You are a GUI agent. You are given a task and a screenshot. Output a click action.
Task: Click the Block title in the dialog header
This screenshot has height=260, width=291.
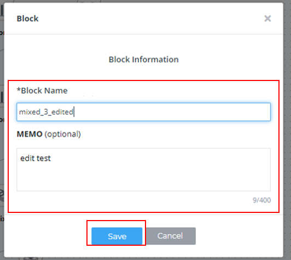coord(27,19)
